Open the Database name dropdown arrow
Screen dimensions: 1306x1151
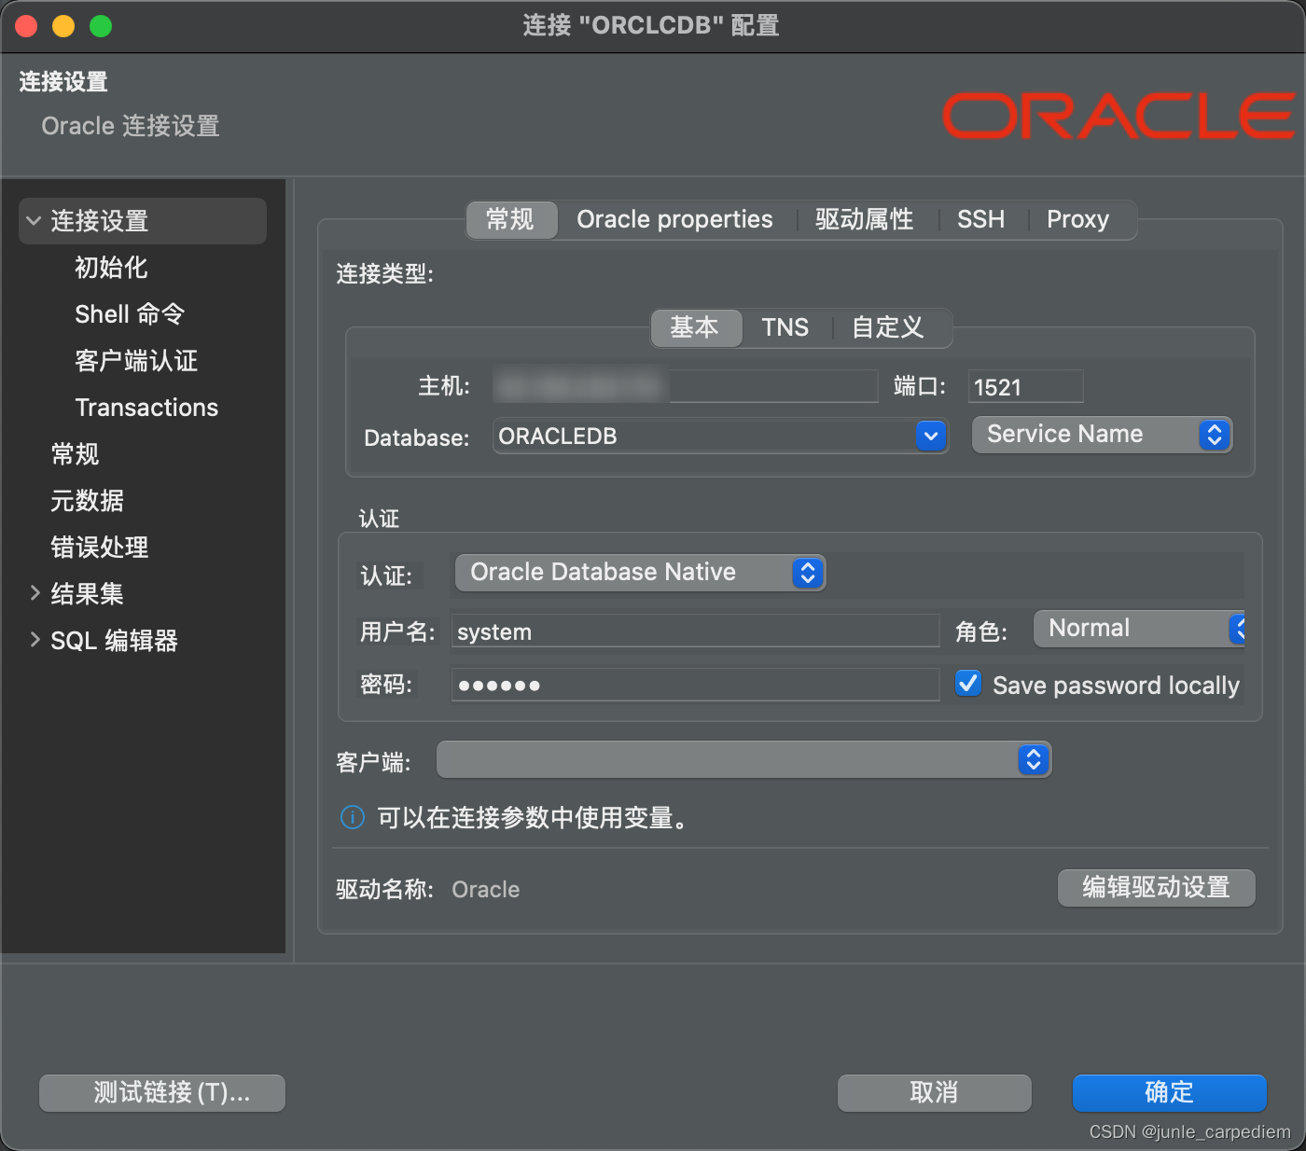click(931, 436)
